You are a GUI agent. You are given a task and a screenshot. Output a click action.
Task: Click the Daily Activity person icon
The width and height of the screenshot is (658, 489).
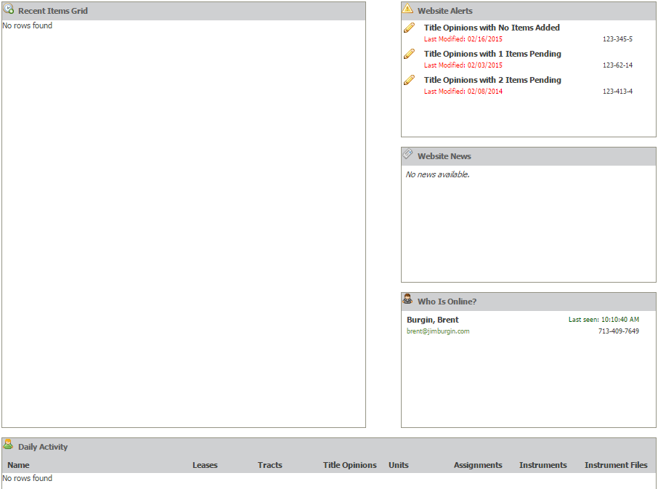click(9, 445)
